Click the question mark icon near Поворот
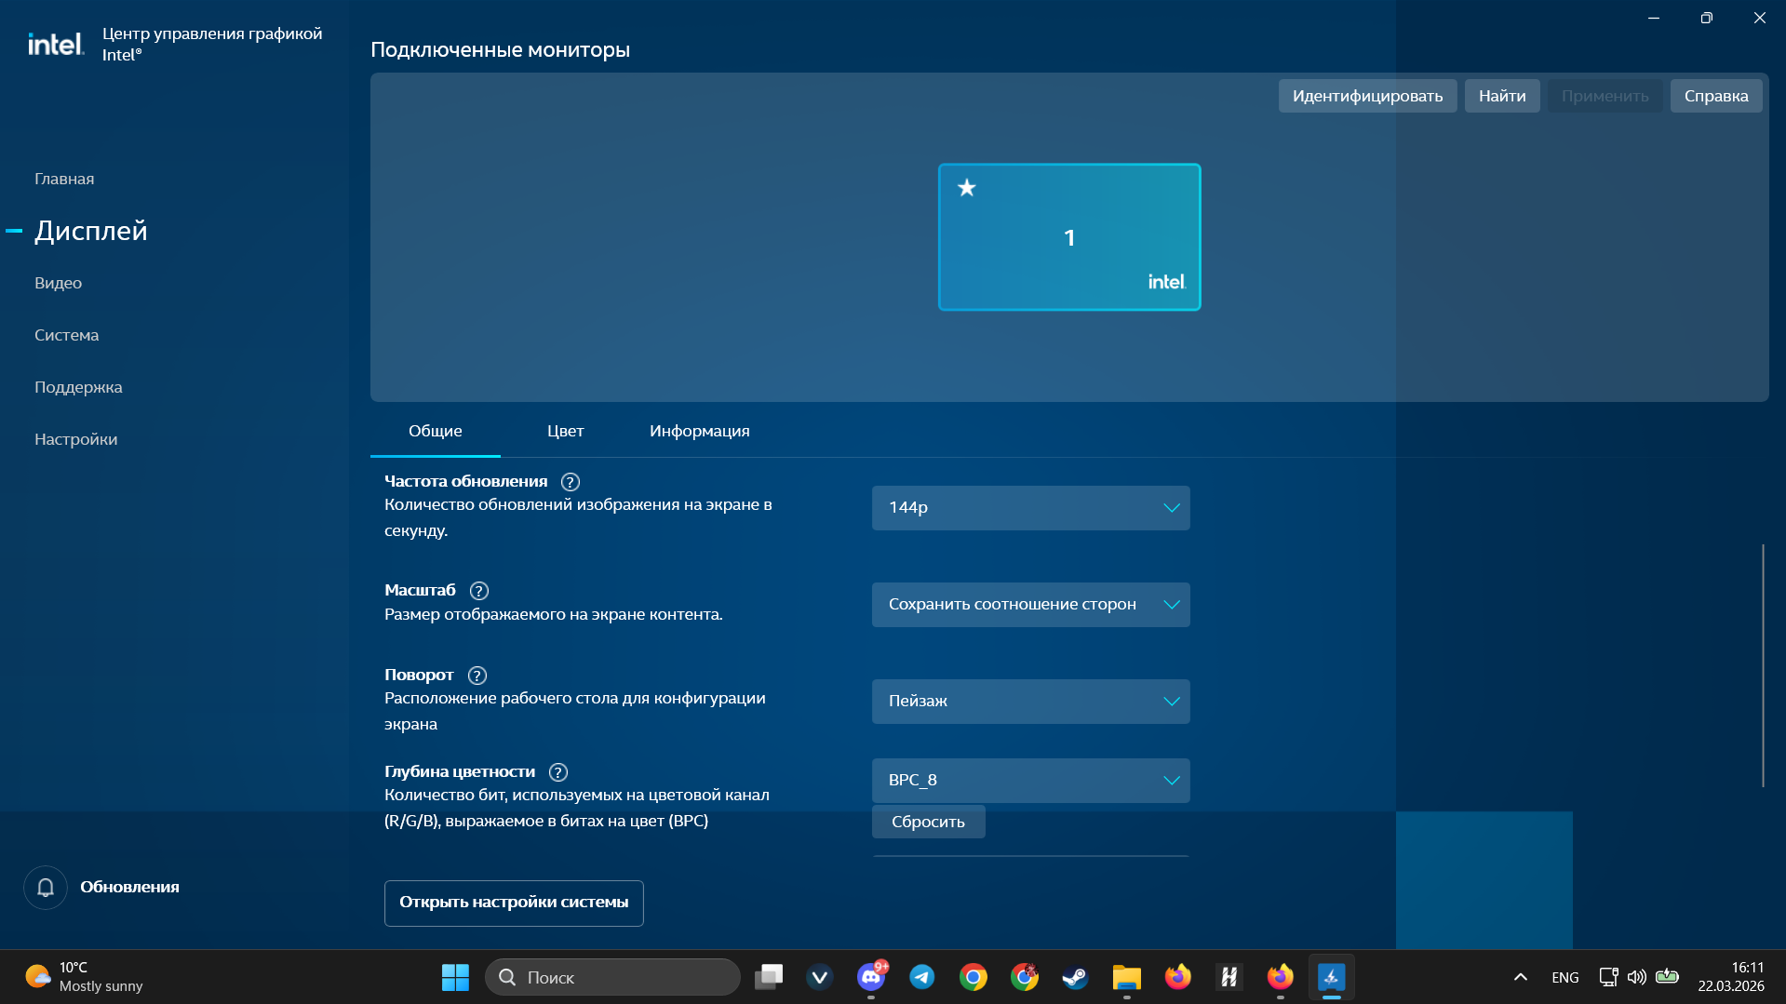The width and height of the screenshot is (1786, 1004). 477,676
